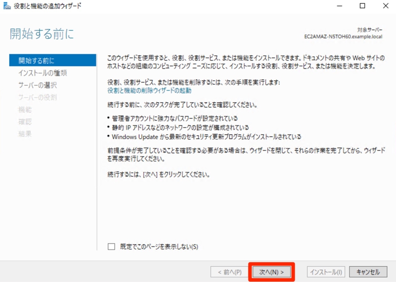Select the 開始する前に step in the sidebar
The image size is (396, 282).
(x=36, y=61)
